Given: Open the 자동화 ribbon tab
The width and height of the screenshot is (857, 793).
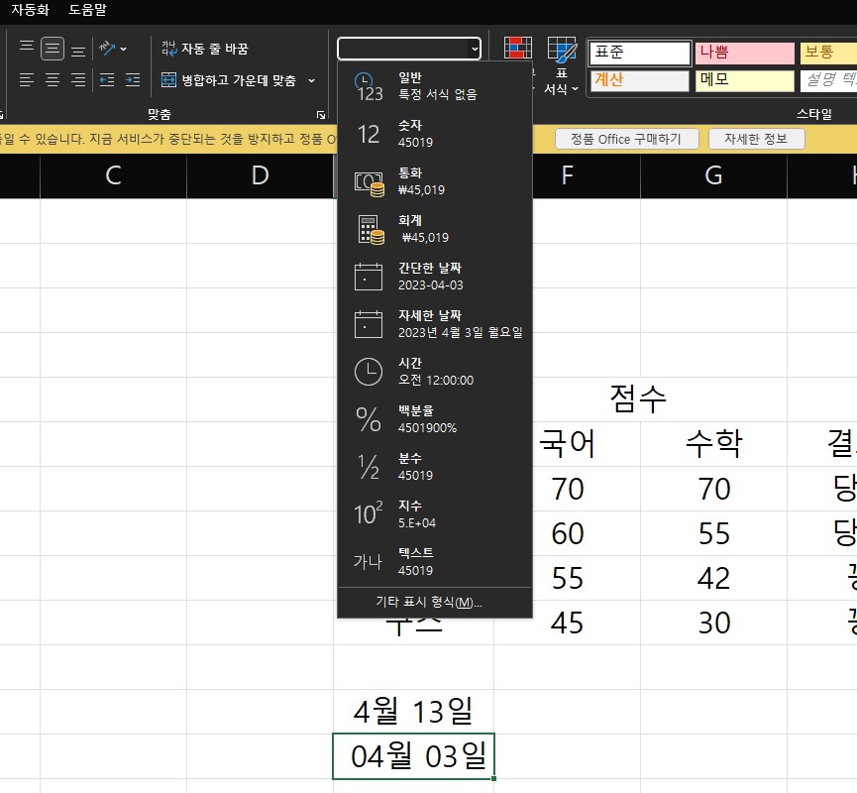Looking at the screenshot, I should click(x=30, y=10).
